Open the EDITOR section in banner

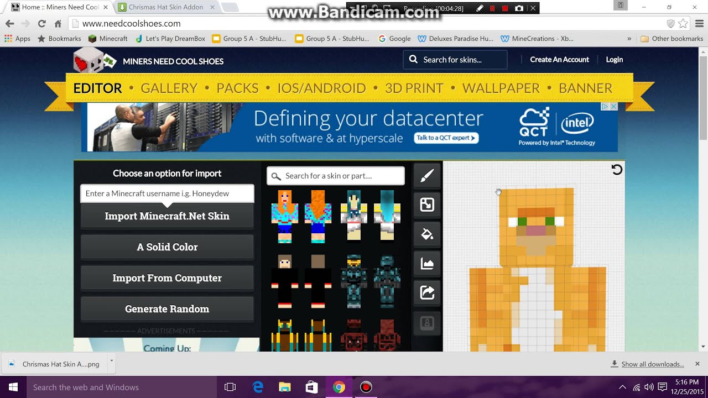click(x=97, y=88)
